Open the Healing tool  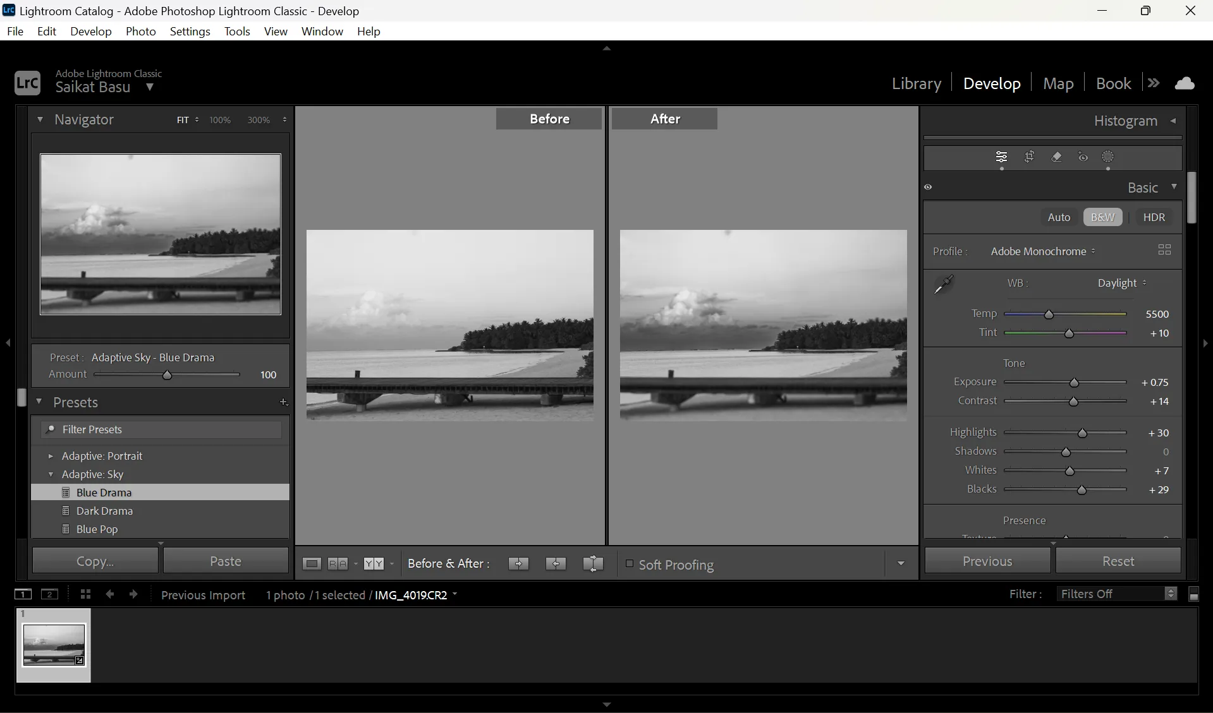pos(1056,157)
